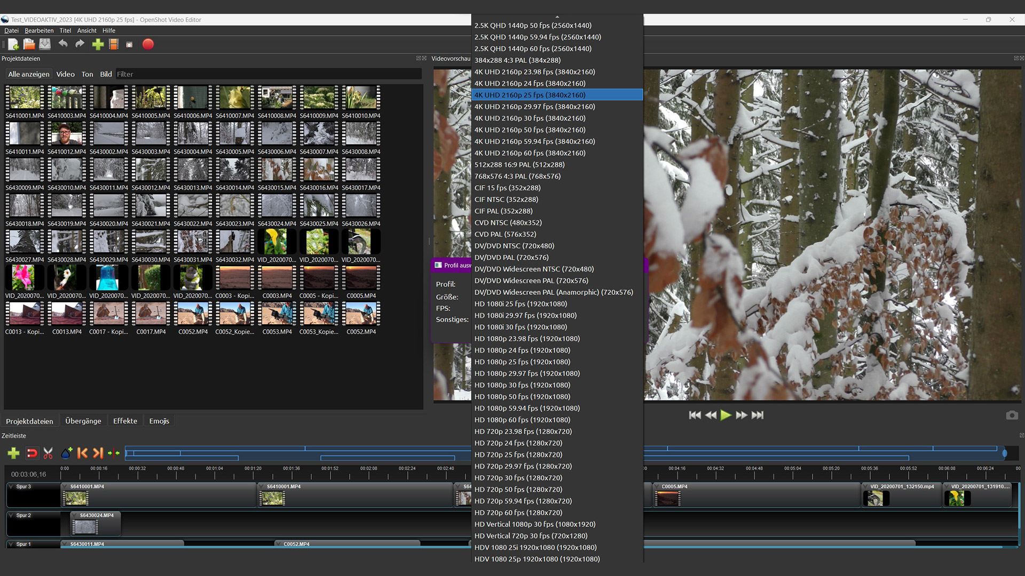The height and width of the screenshot is (576, 1025).
Task: Open the Choose Profile filmstrip icon
Action: pyautogui.click(x=114, y=44)
